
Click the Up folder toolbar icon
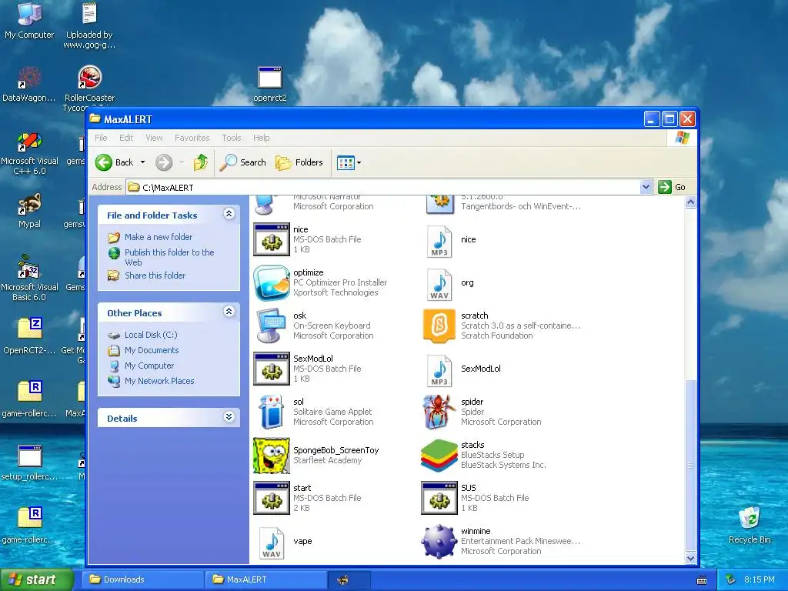[201, 162]
